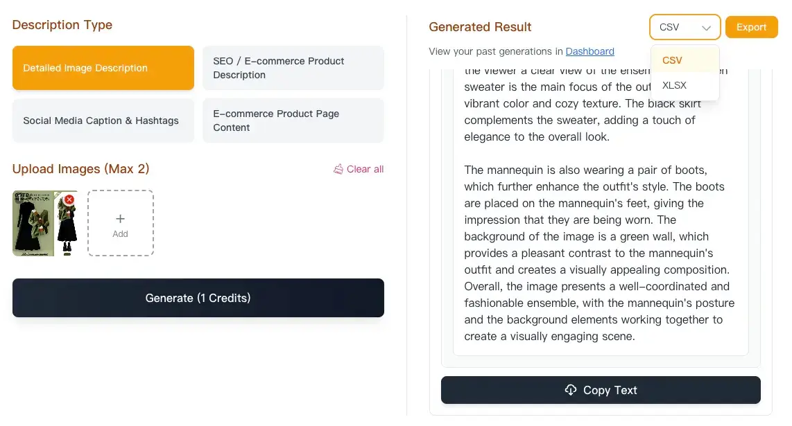Switch to Social Media Caption & Hashtags

(x=103, y=120)
